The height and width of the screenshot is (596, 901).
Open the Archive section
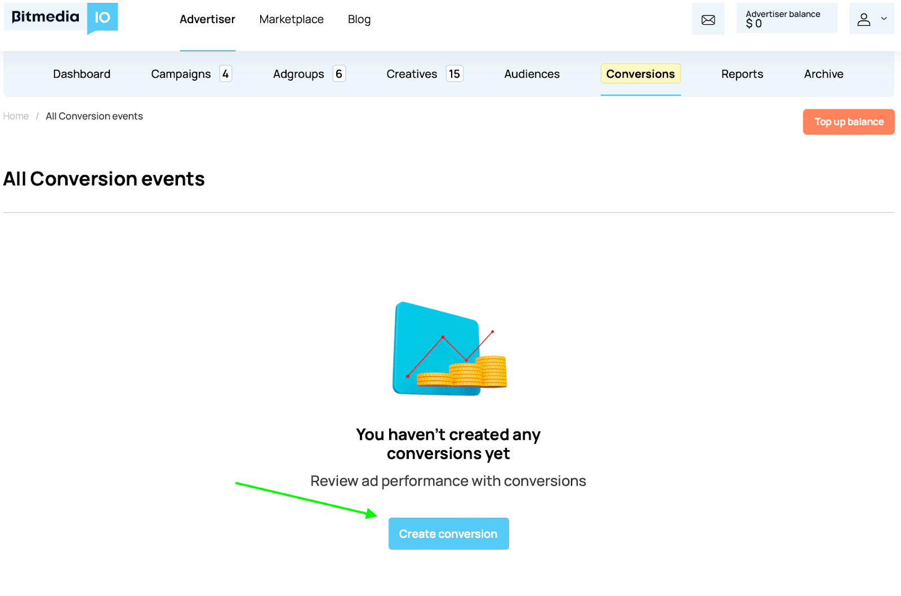click(x=823, y=74)
